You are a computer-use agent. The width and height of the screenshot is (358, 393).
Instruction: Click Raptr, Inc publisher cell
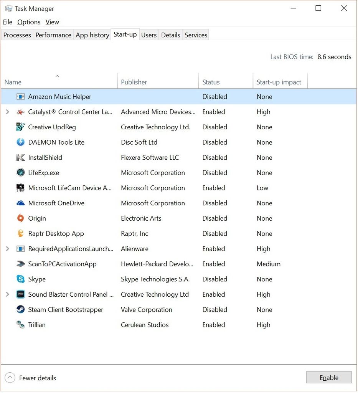135,234
